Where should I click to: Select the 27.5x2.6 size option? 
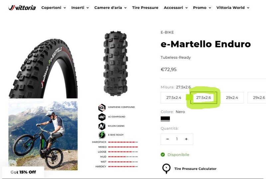pos(203,97)
